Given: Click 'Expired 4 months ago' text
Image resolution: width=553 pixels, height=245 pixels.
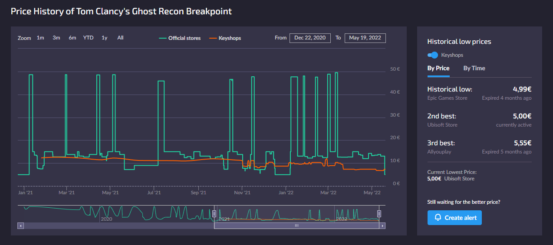Looking at the screenshot, I should (x=507, y=98).
